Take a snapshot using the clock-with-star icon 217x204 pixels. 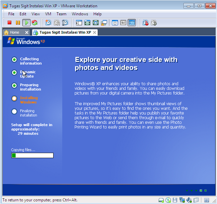tap(48, 23)
